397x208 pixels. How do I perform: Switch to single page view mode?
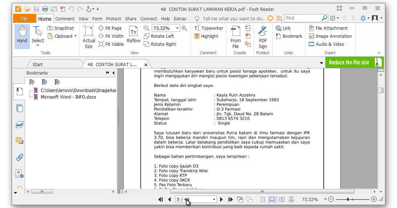[263, 199]
